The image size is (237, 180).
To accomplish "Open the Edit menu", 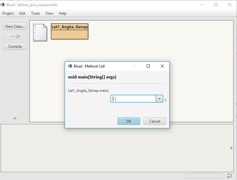I will (x=22, y=13).
